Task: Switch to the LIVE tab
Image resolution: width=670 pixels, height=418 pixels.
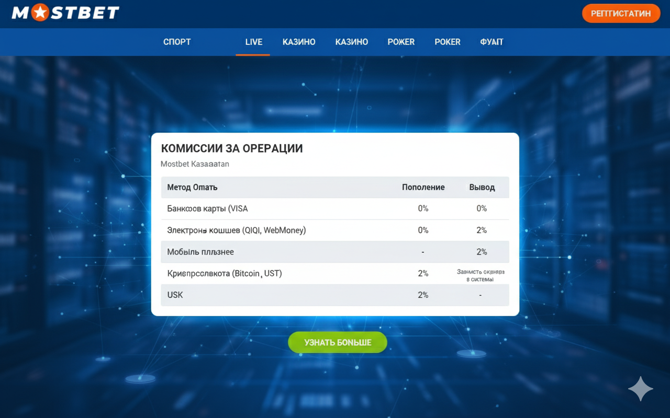Action: pyautogui.click(x=254, y=42)
